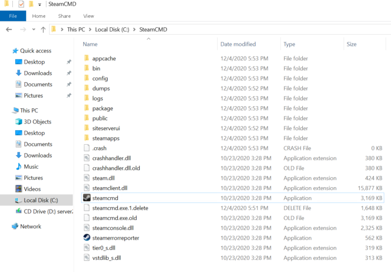Click the steamconsole.dll file icon

[x=87, y=228]
